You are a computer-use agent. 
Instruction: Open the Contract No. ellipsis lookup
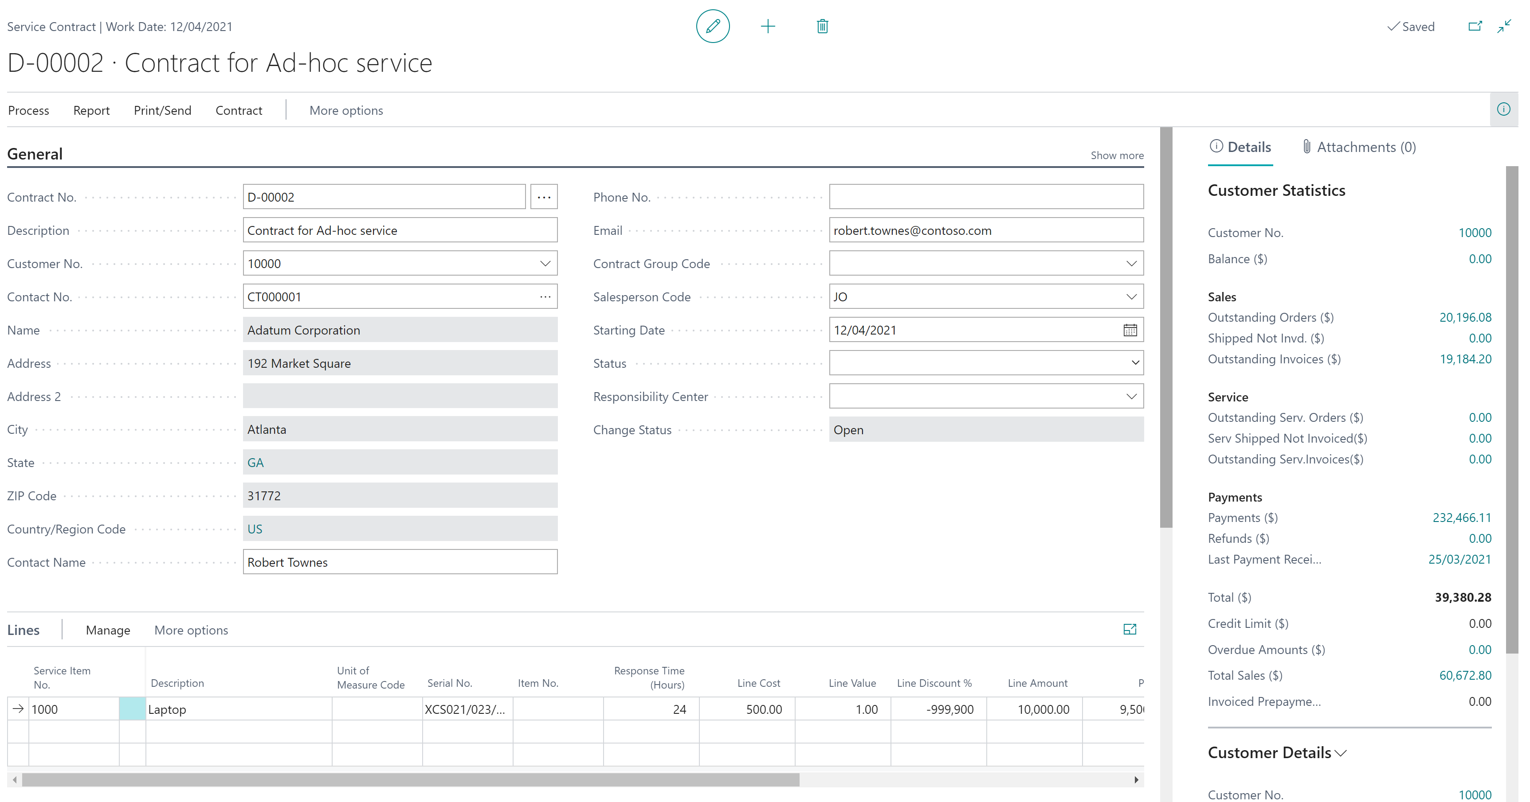click(544, 196)
